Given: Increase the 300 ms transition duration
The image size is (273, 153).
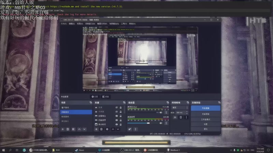Looking at the screenshot, I should (x=187, y=112).
